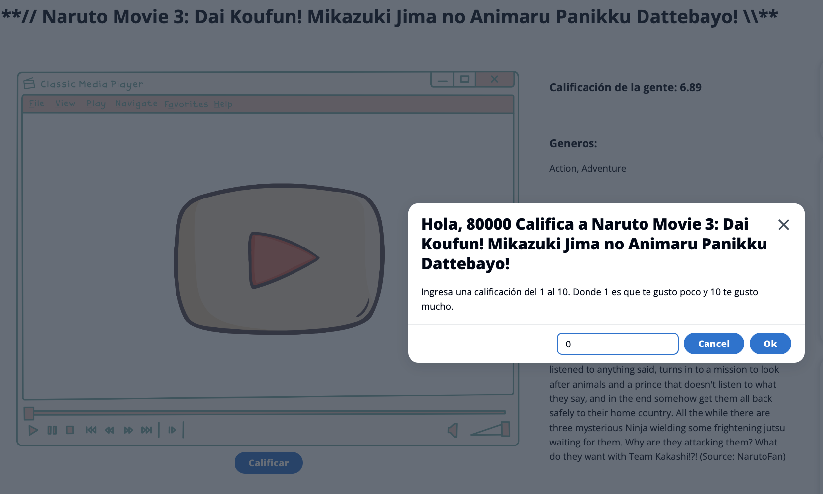
Task: Click the Calificar button below the player
Action: 268,463
